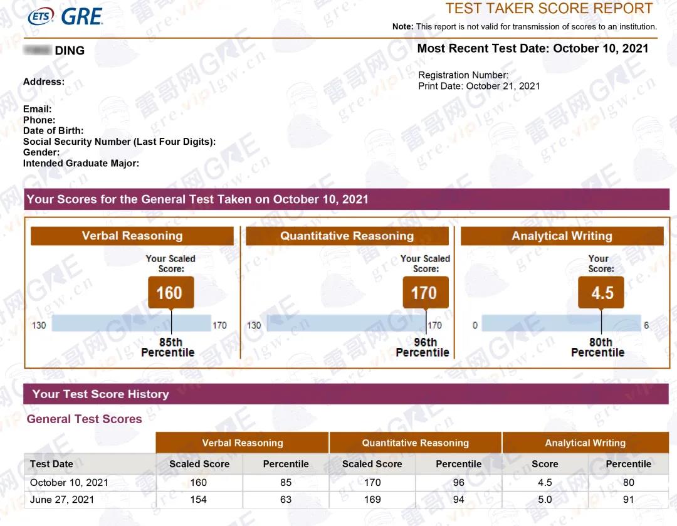This screenshot has width=677, height=526.
Task: Click the 'Score' column header under Analytical Writing
Action: pyautogui.click(x=545, y=464)
